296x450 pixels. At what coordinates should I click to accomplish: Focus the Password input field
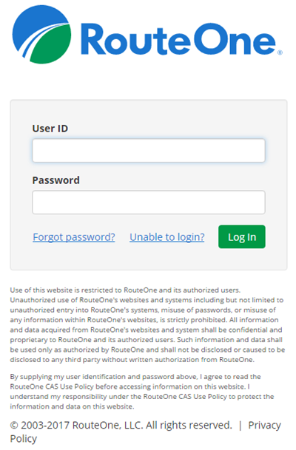pyautogui.click(x=149, y=202)
